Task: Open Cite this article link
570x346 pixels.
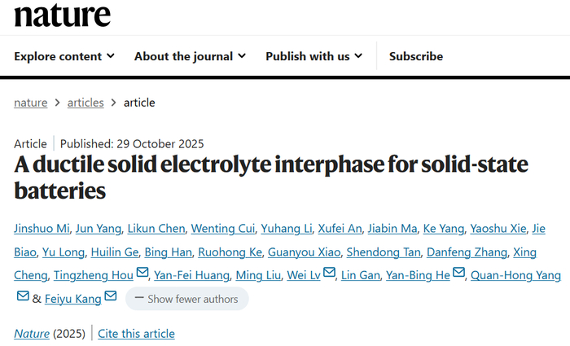Action: [136, 333]
